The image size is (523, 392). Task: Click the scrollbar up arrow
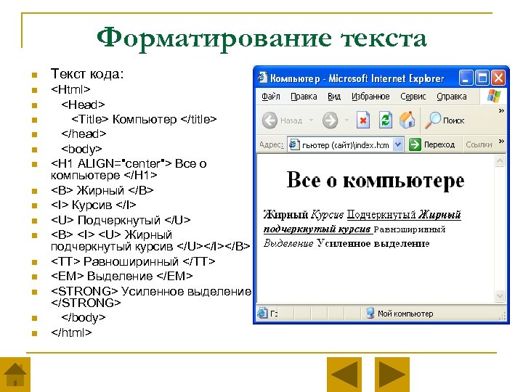pyautogui.click(x=500, y=161)
